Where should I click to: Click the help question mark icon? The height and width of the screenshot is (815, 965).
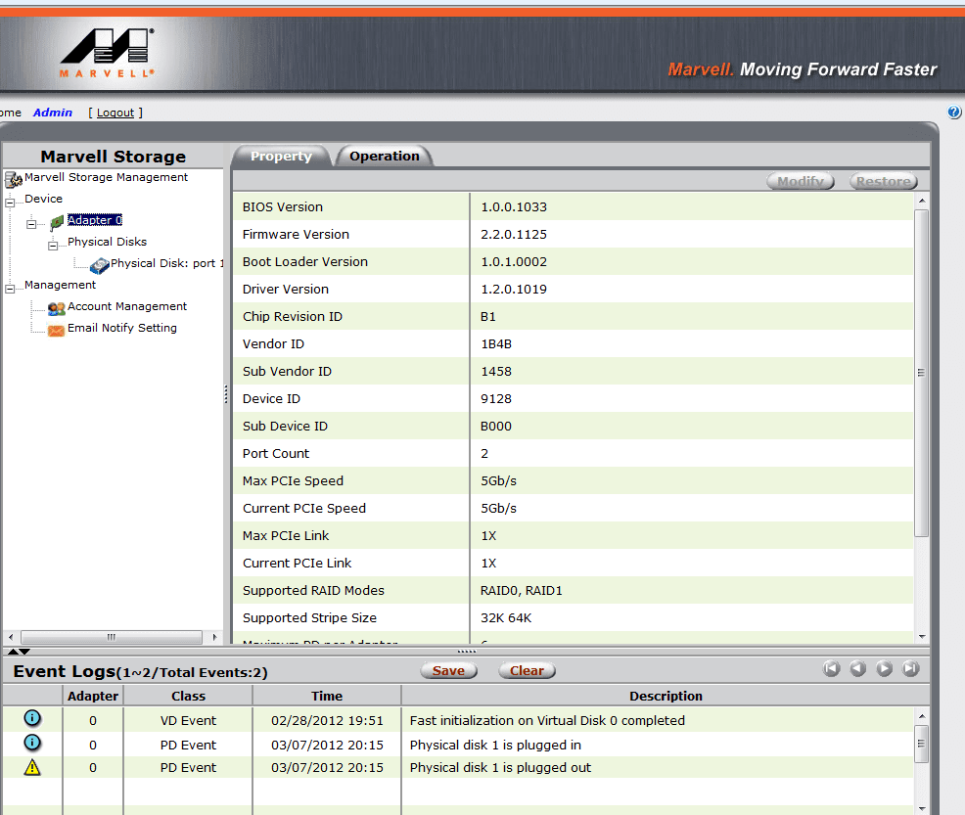pyautogui.click(x=954, y=112)
